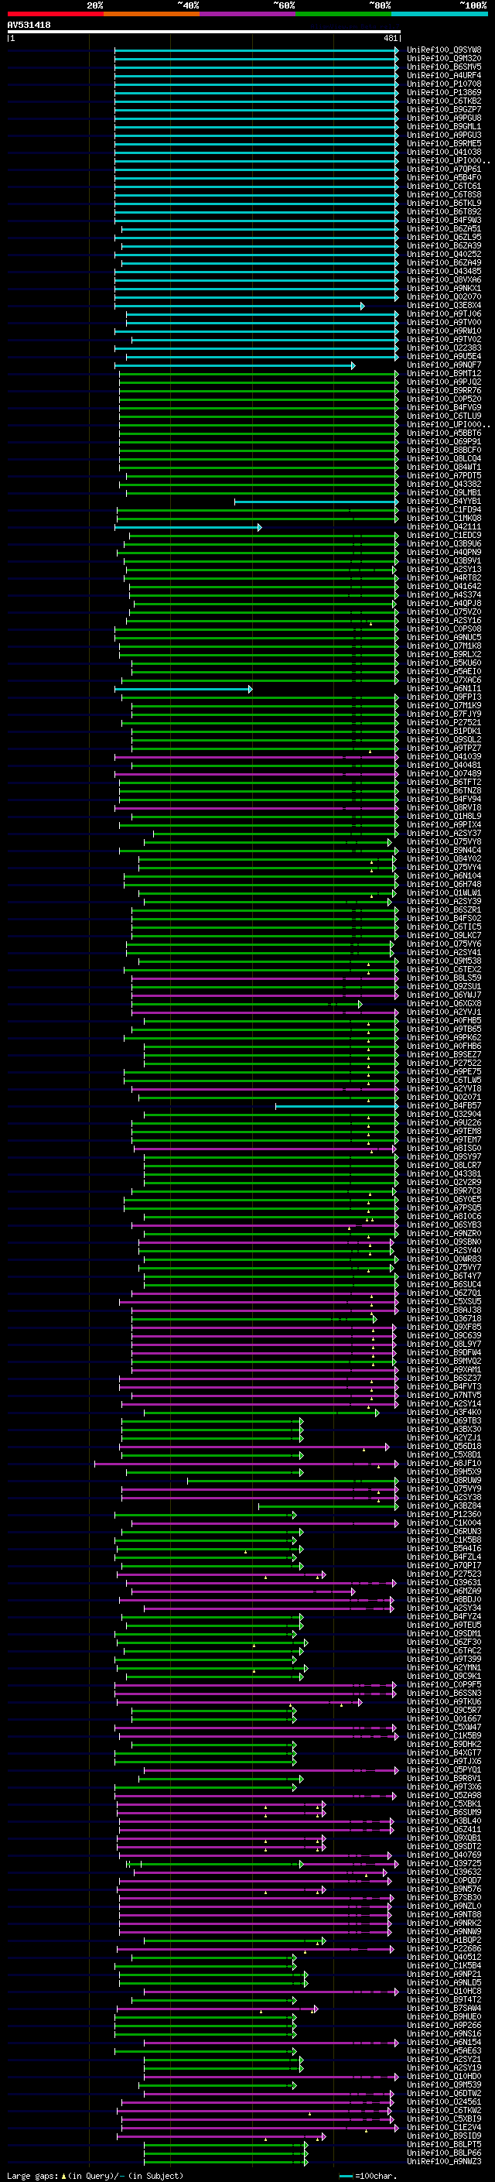The width and height of the screenshot is (495, 2182).
Task: Select hit label UniRef100_Q41038
Action: [x=444, y=152]
